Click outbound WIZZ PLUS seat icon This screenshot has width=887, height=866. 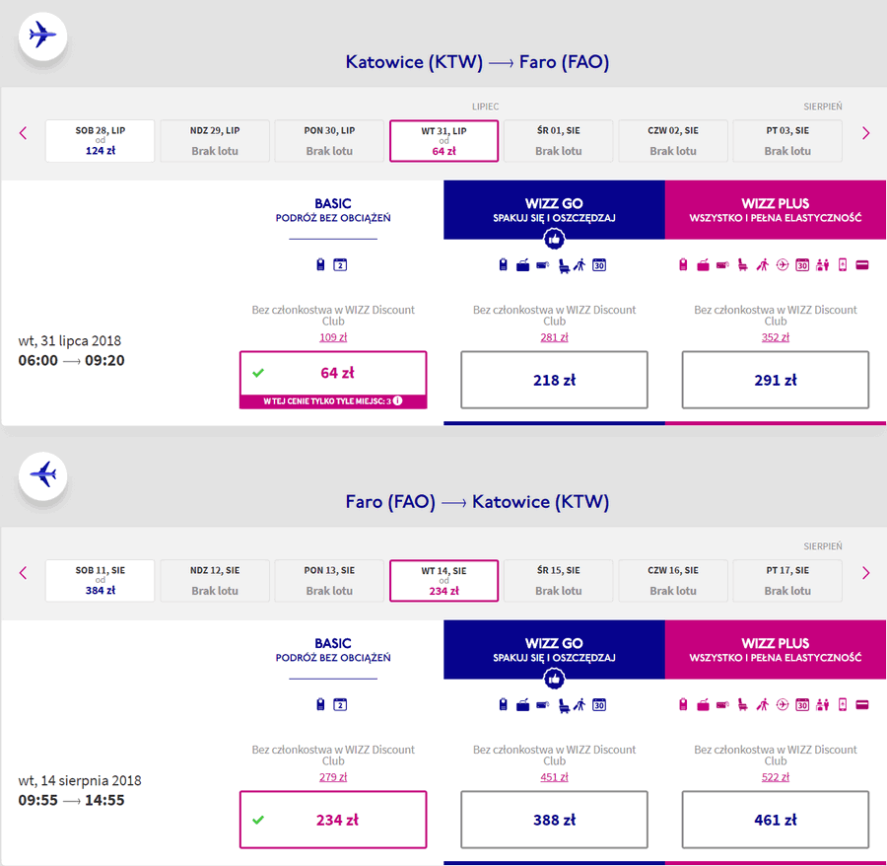pyautogui.click(x=743, y=265)
